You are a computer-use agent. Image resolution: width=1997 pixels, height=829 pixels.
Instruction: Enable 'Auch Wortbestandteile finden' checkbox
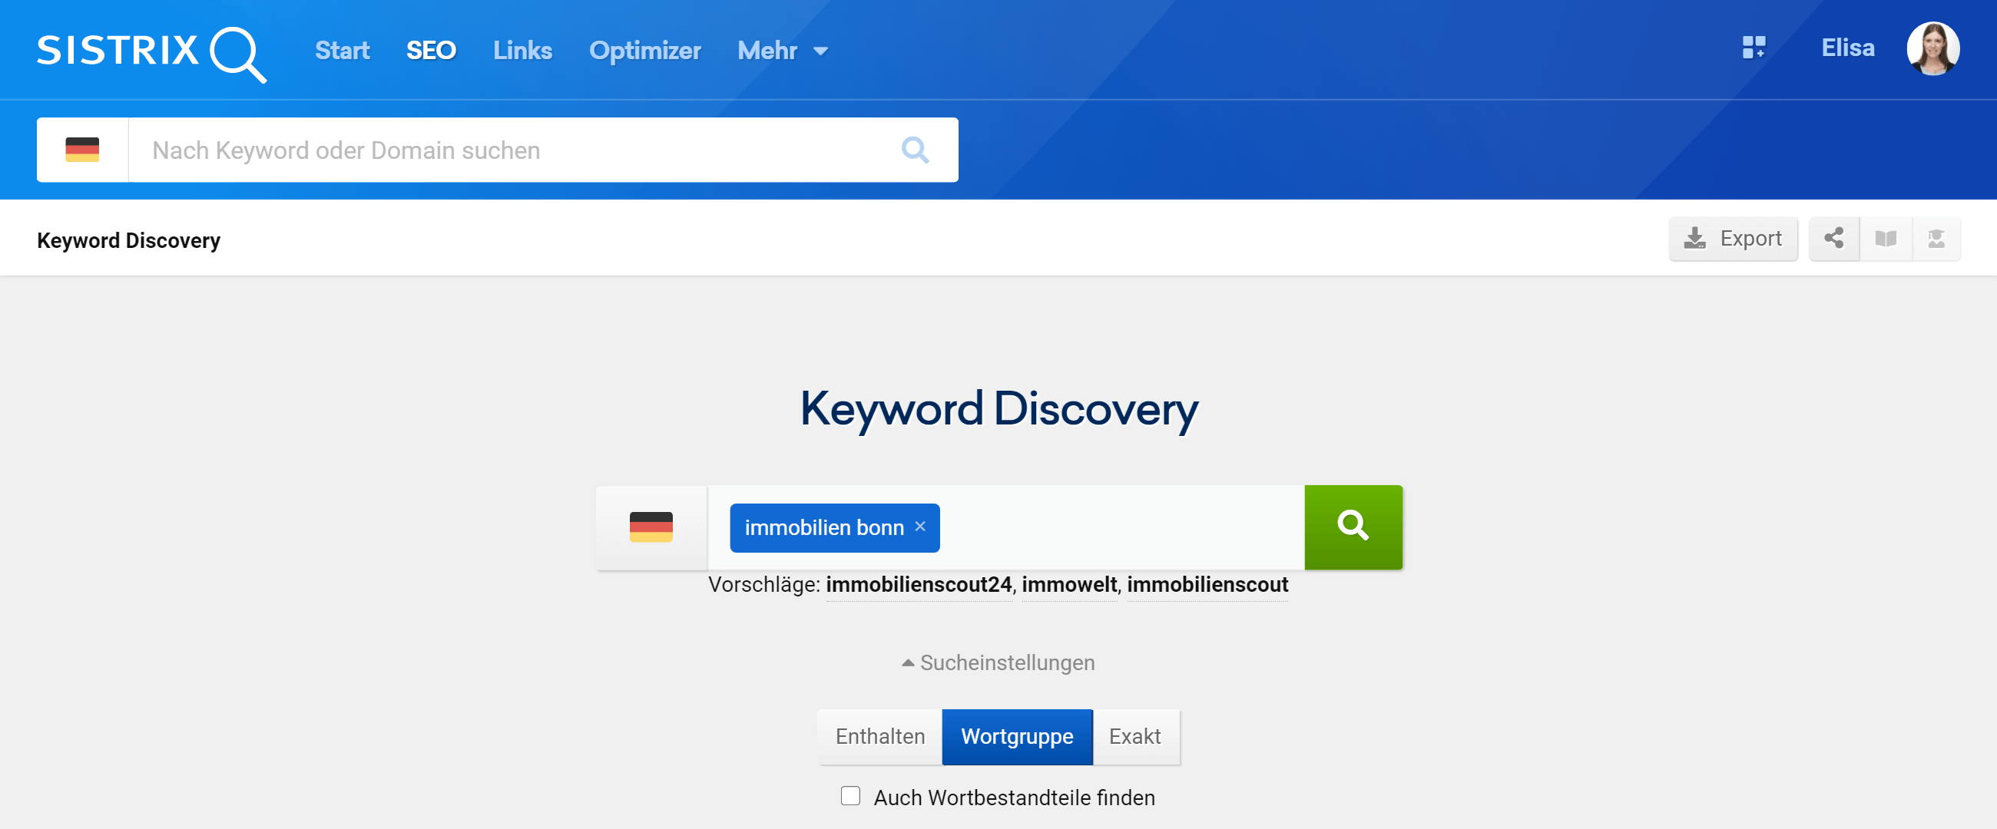(x=850, y=796)
